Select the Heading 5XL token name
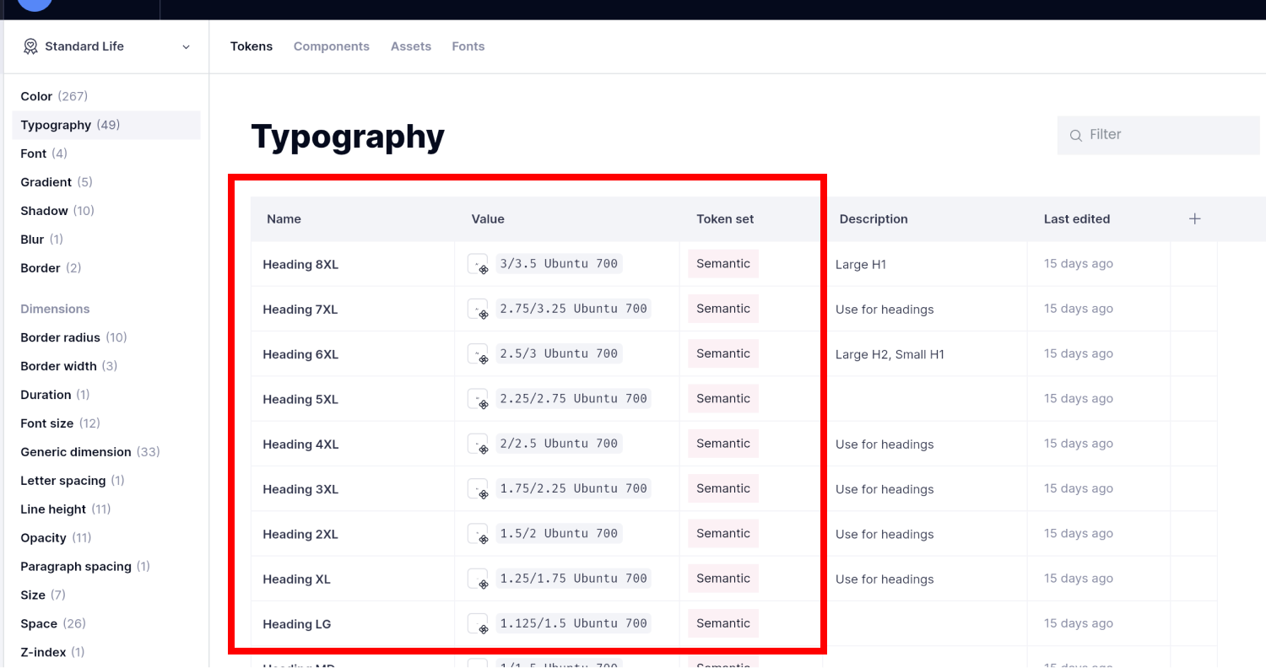The height and width of the screenshot is (668, 1266). (x=300, y=400)
